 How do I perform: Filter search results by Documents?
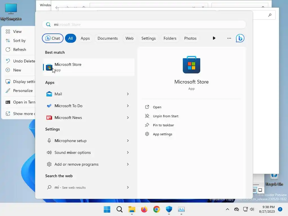[x=108, y=38]
